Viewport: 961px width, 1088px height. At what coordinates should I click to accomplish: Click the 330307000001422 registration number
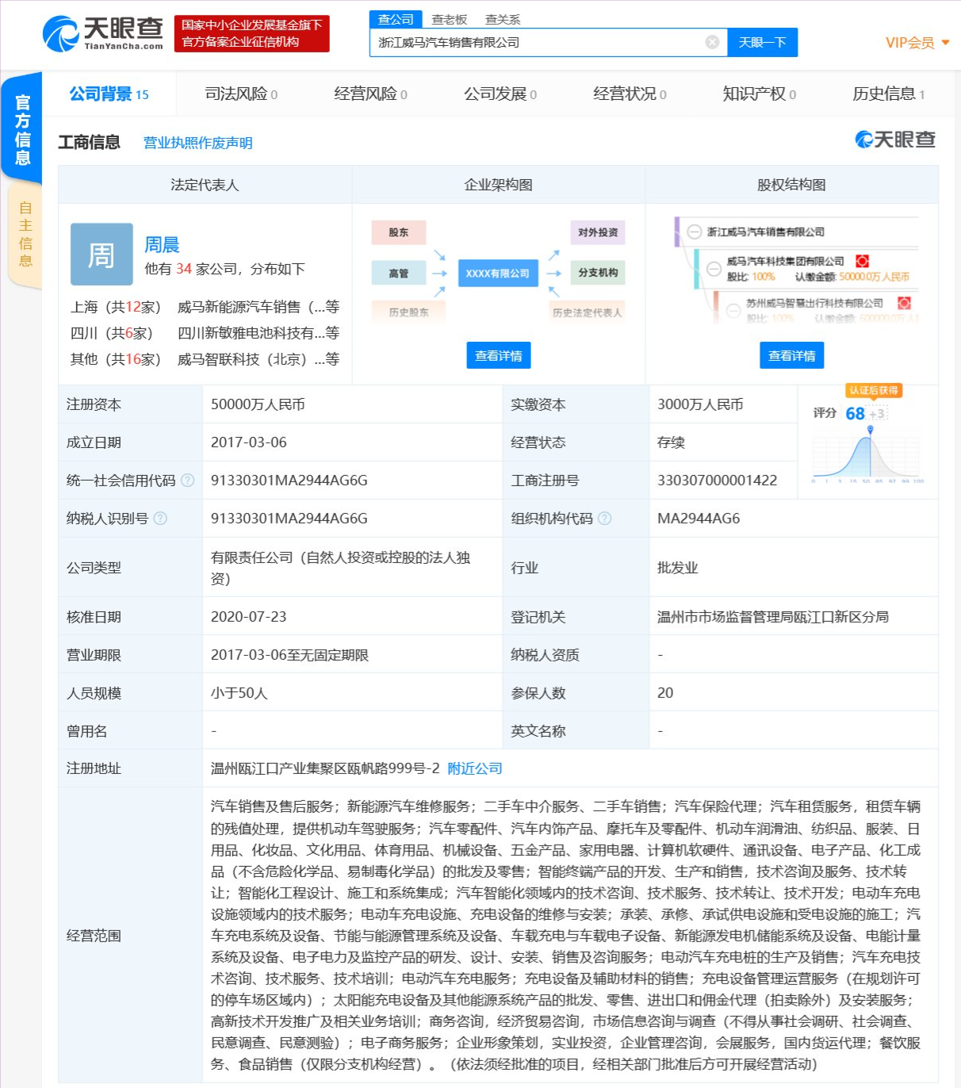[x=718, y=481]
